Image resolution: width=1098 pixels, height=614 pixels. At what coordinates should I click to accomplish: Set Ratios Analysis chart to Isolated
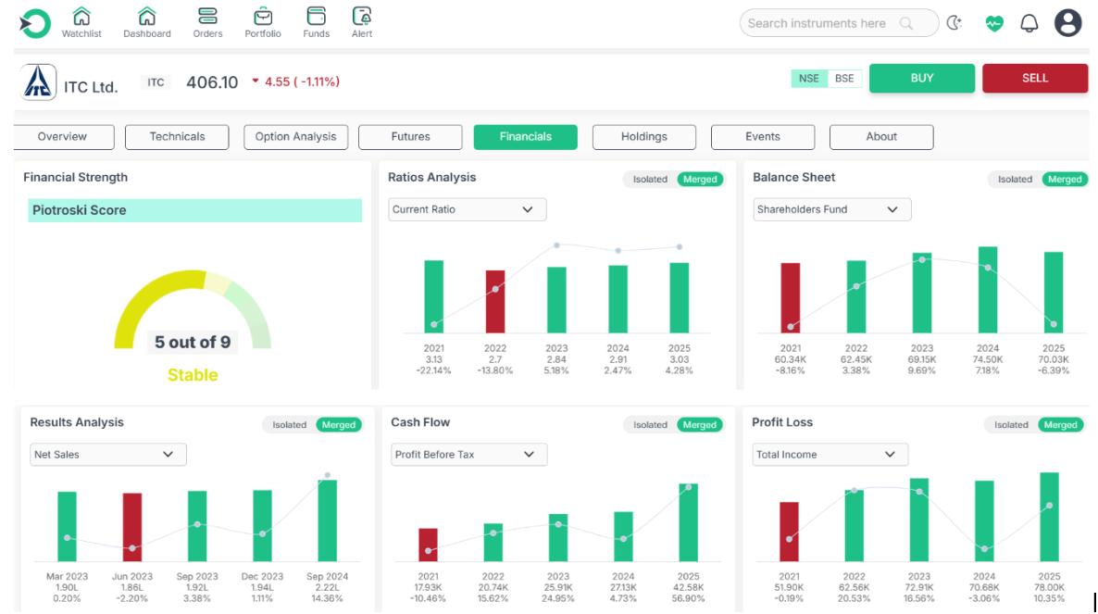650,180
